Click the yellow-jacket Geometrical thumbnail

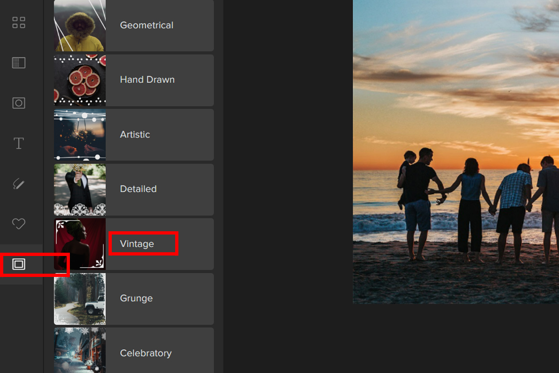pyautogui.click(x=80, y=25)
